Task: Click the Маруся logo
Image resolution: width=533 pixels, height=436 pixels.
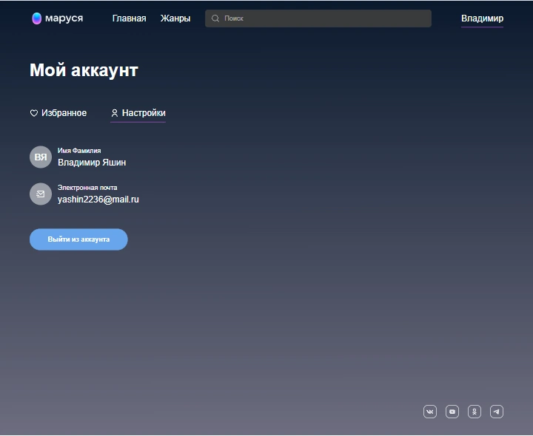Action: click(x=57, y=18)
